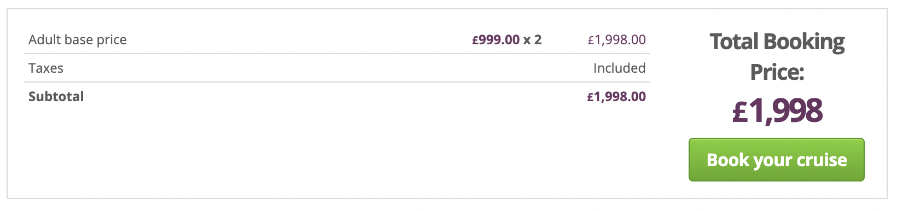Select the Adult base price label

click(x=78, y=40)
